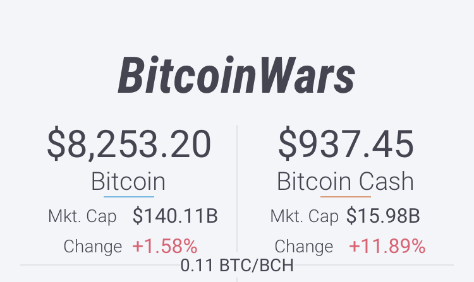The height and width of the screenshot is (282, 474).
Task: Click the 0.11 BTC/BCH ratio text
Action: 237,266
